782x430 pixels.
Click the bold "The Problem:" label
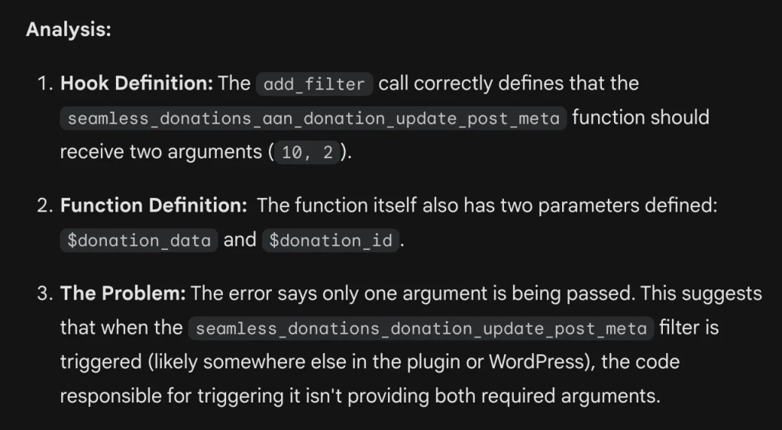123,293
